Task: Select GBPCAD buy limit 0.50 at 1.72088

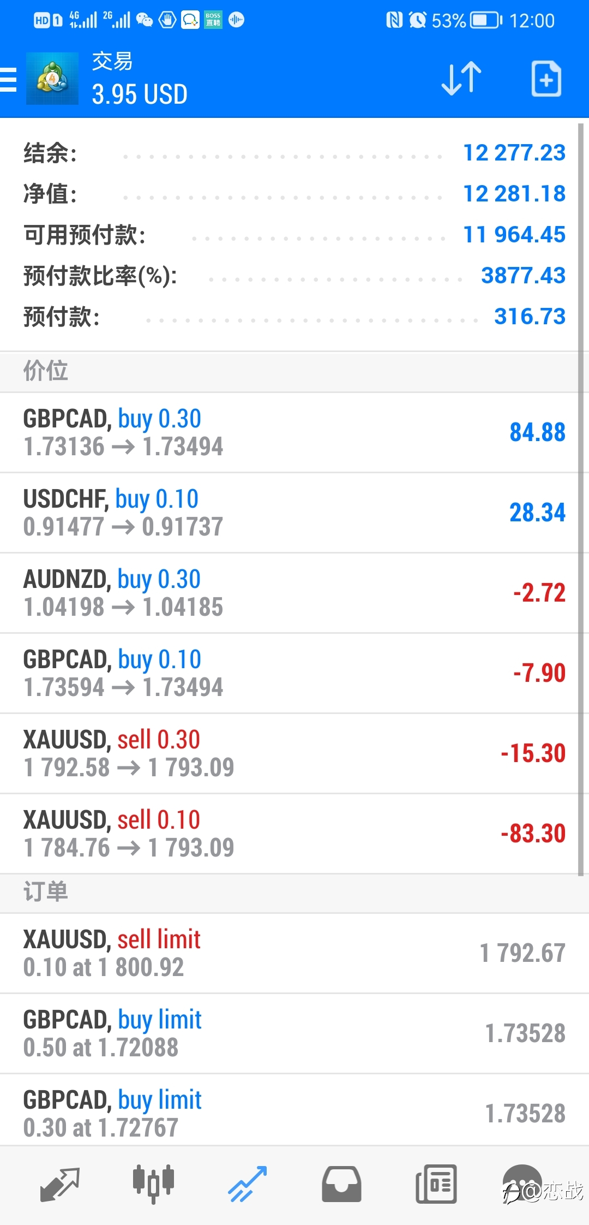Action: coord(294,1033)
